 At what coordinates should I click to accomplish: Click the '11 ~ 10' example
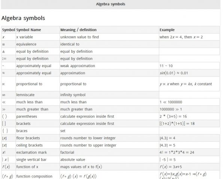coord(166,66)
